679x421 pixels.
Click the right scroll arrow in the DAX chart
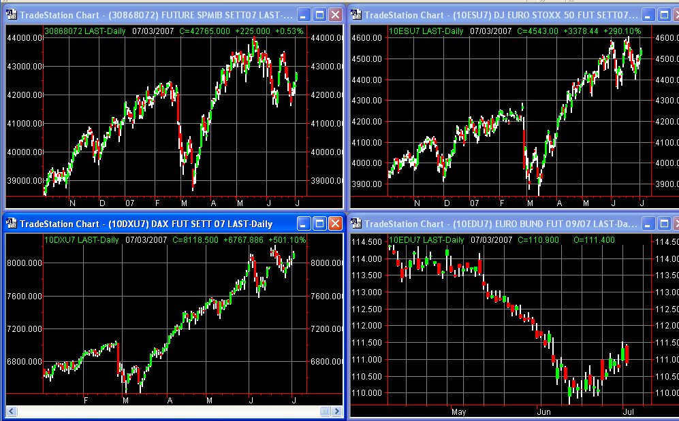pos(336,411)
